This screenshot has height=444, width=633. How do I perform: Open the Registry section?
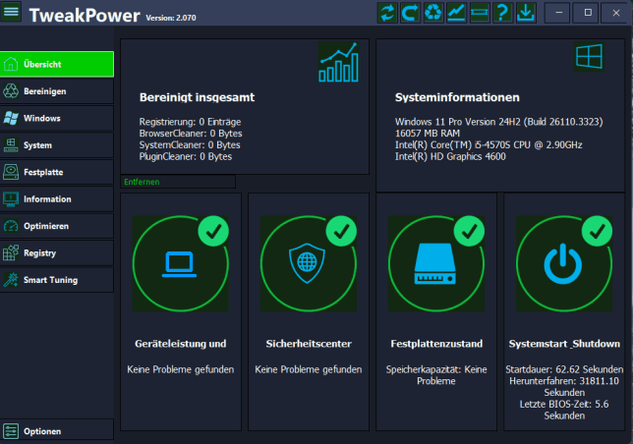tap(57, 253)
